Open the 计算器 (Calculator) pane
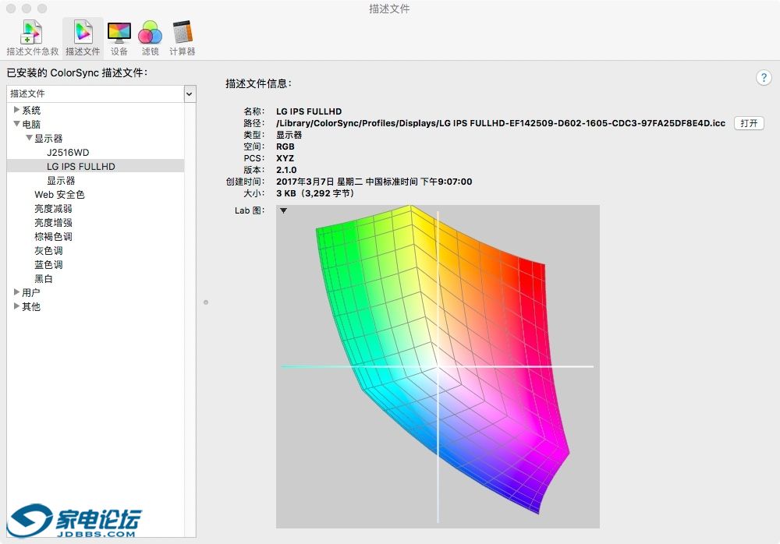Image resolution: width=780 pixels, height=544 pixels. (x=182, y=37)
